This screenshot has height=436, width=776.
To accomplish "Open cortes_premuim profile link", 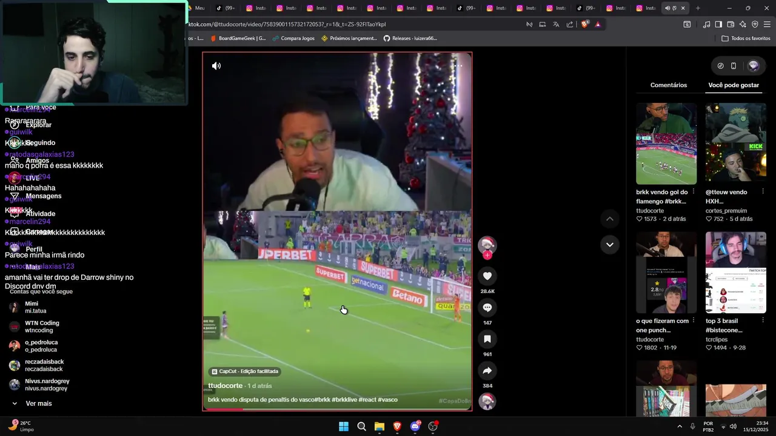I will (x=726, y=211).
